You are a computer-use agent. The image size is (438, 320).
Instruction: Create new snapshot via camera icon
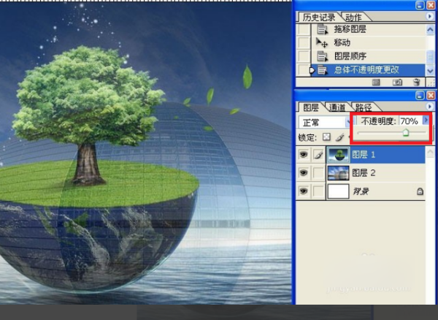(397, 82)
